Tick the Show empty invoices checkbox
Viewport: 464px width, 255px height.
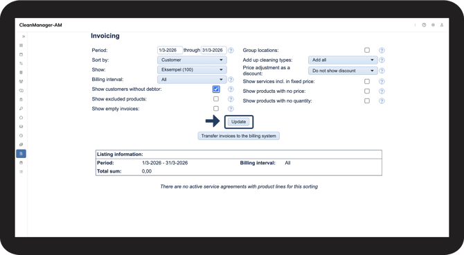click(216, 108)
